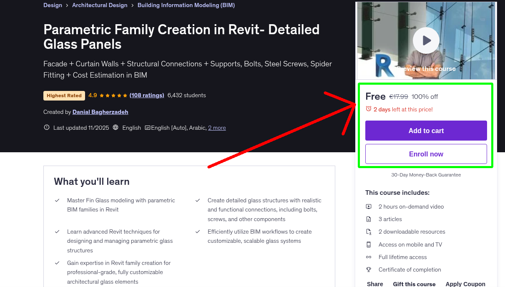
Task: Open instructor Danial Bagherzadeh's profile
Action: 100,112
